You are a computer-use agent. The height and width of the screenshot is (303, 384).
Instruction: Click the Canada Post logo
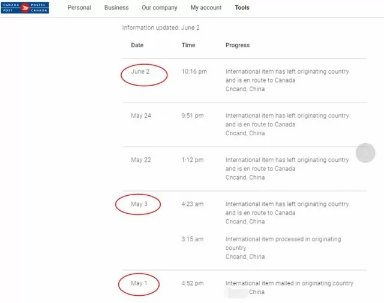click(x=25, y=8)
